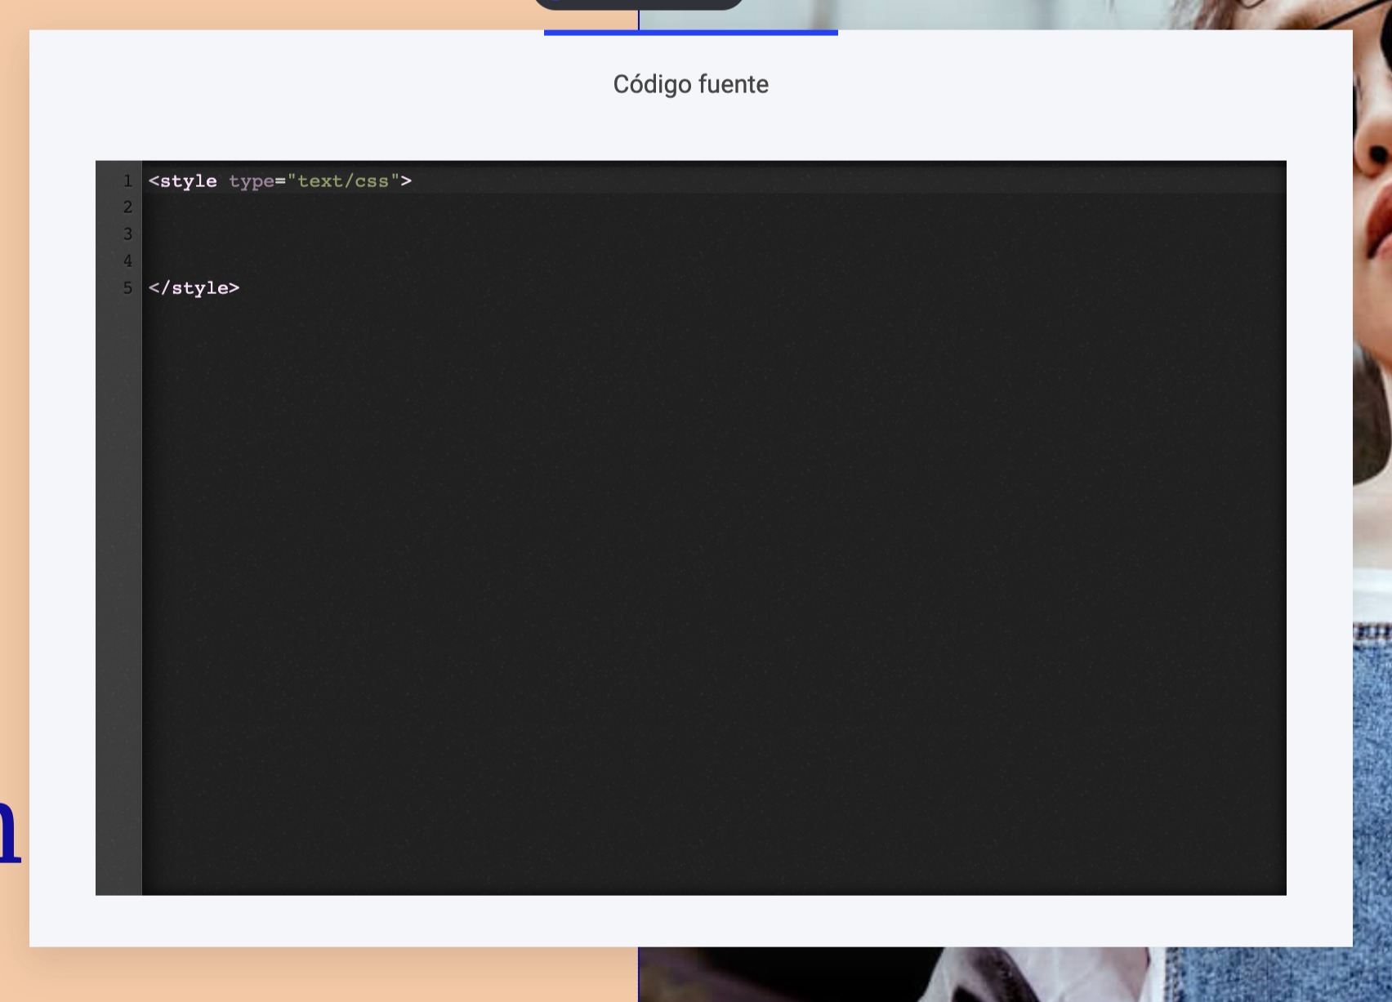Click line number 2 in the gutter
Image resolution: width=1392 pixels, height=1002 pixels.
coord(127,207)
